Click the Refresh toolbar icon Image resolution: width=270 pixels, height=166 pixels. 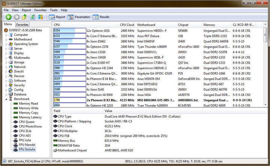point(33,17)
